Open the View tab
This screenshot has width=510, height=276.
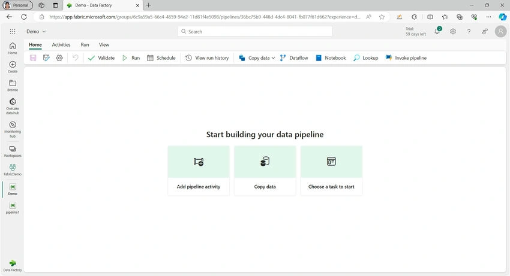[104, 45]
